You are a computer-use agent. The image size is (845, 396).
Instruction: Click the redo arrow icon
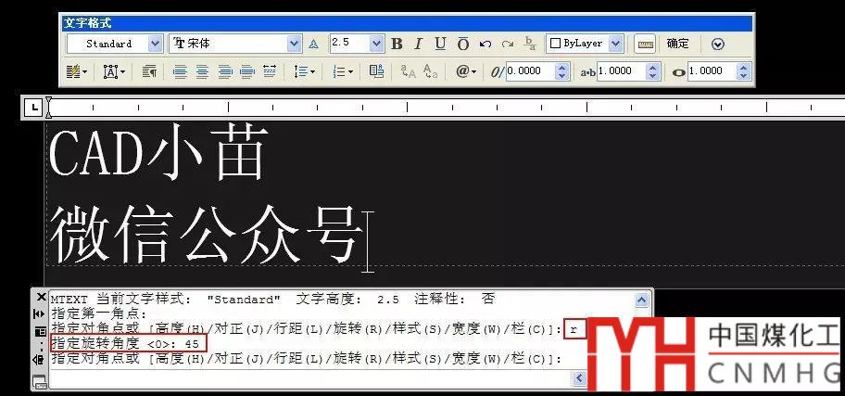(x=507, y=45)
